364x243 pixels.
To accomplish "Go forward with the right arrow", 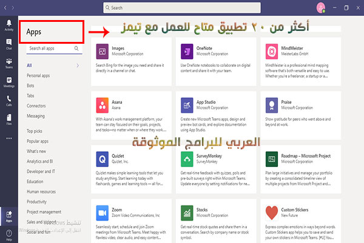I will tap(13, 8).
